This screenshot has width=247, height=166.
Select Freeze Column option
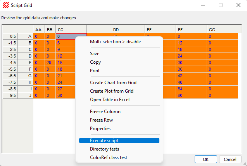105,112
